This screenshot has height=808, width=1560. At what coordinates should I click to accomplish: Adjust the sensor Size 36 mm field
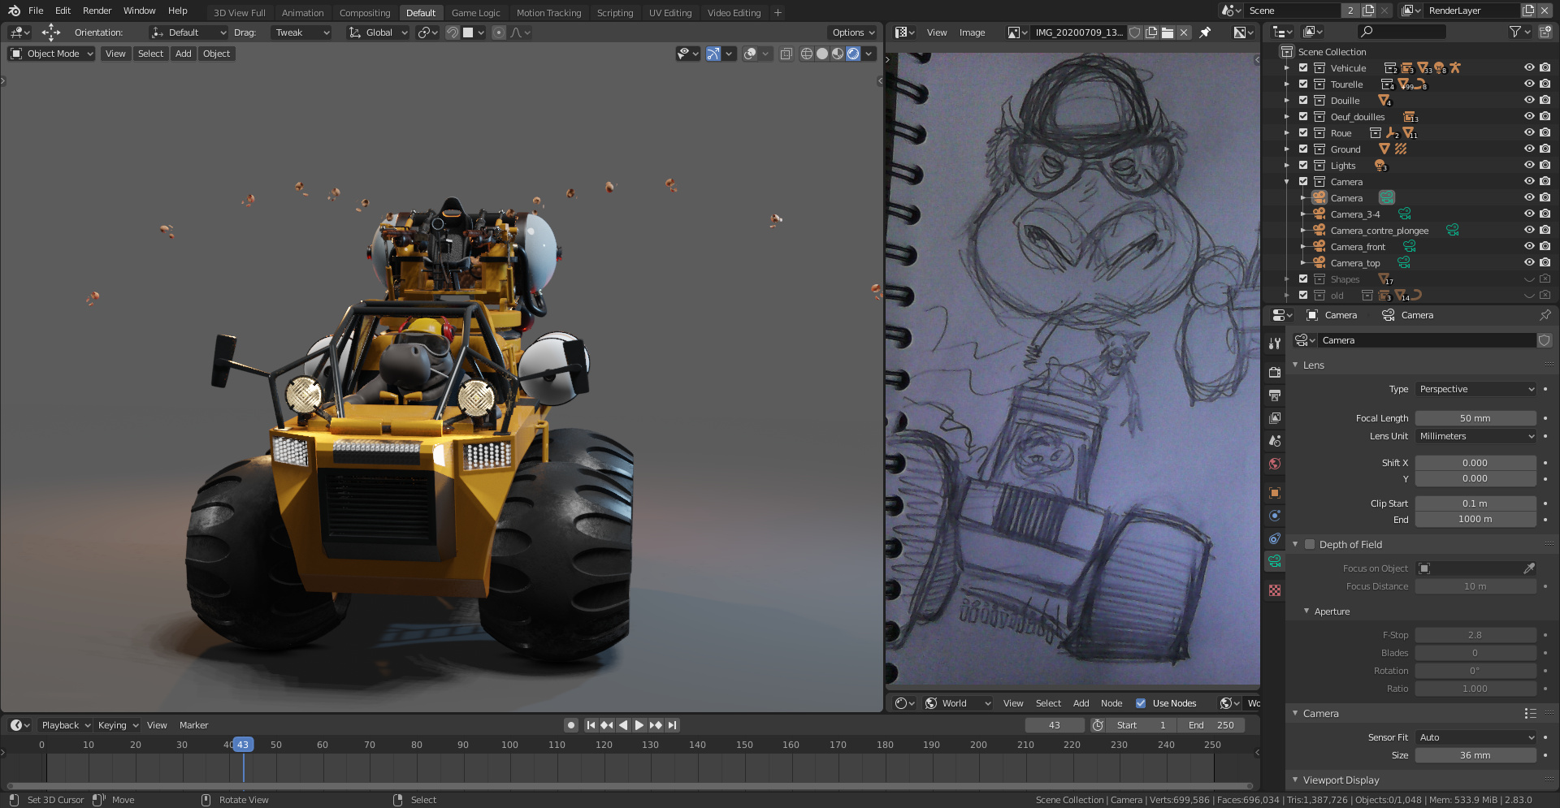click(1475, 755)
